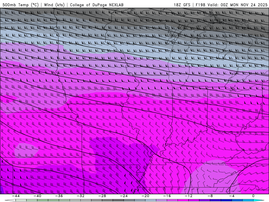Click the 0 colorbar tick label
Screen dimensions: 269x202
pos(254,196)
